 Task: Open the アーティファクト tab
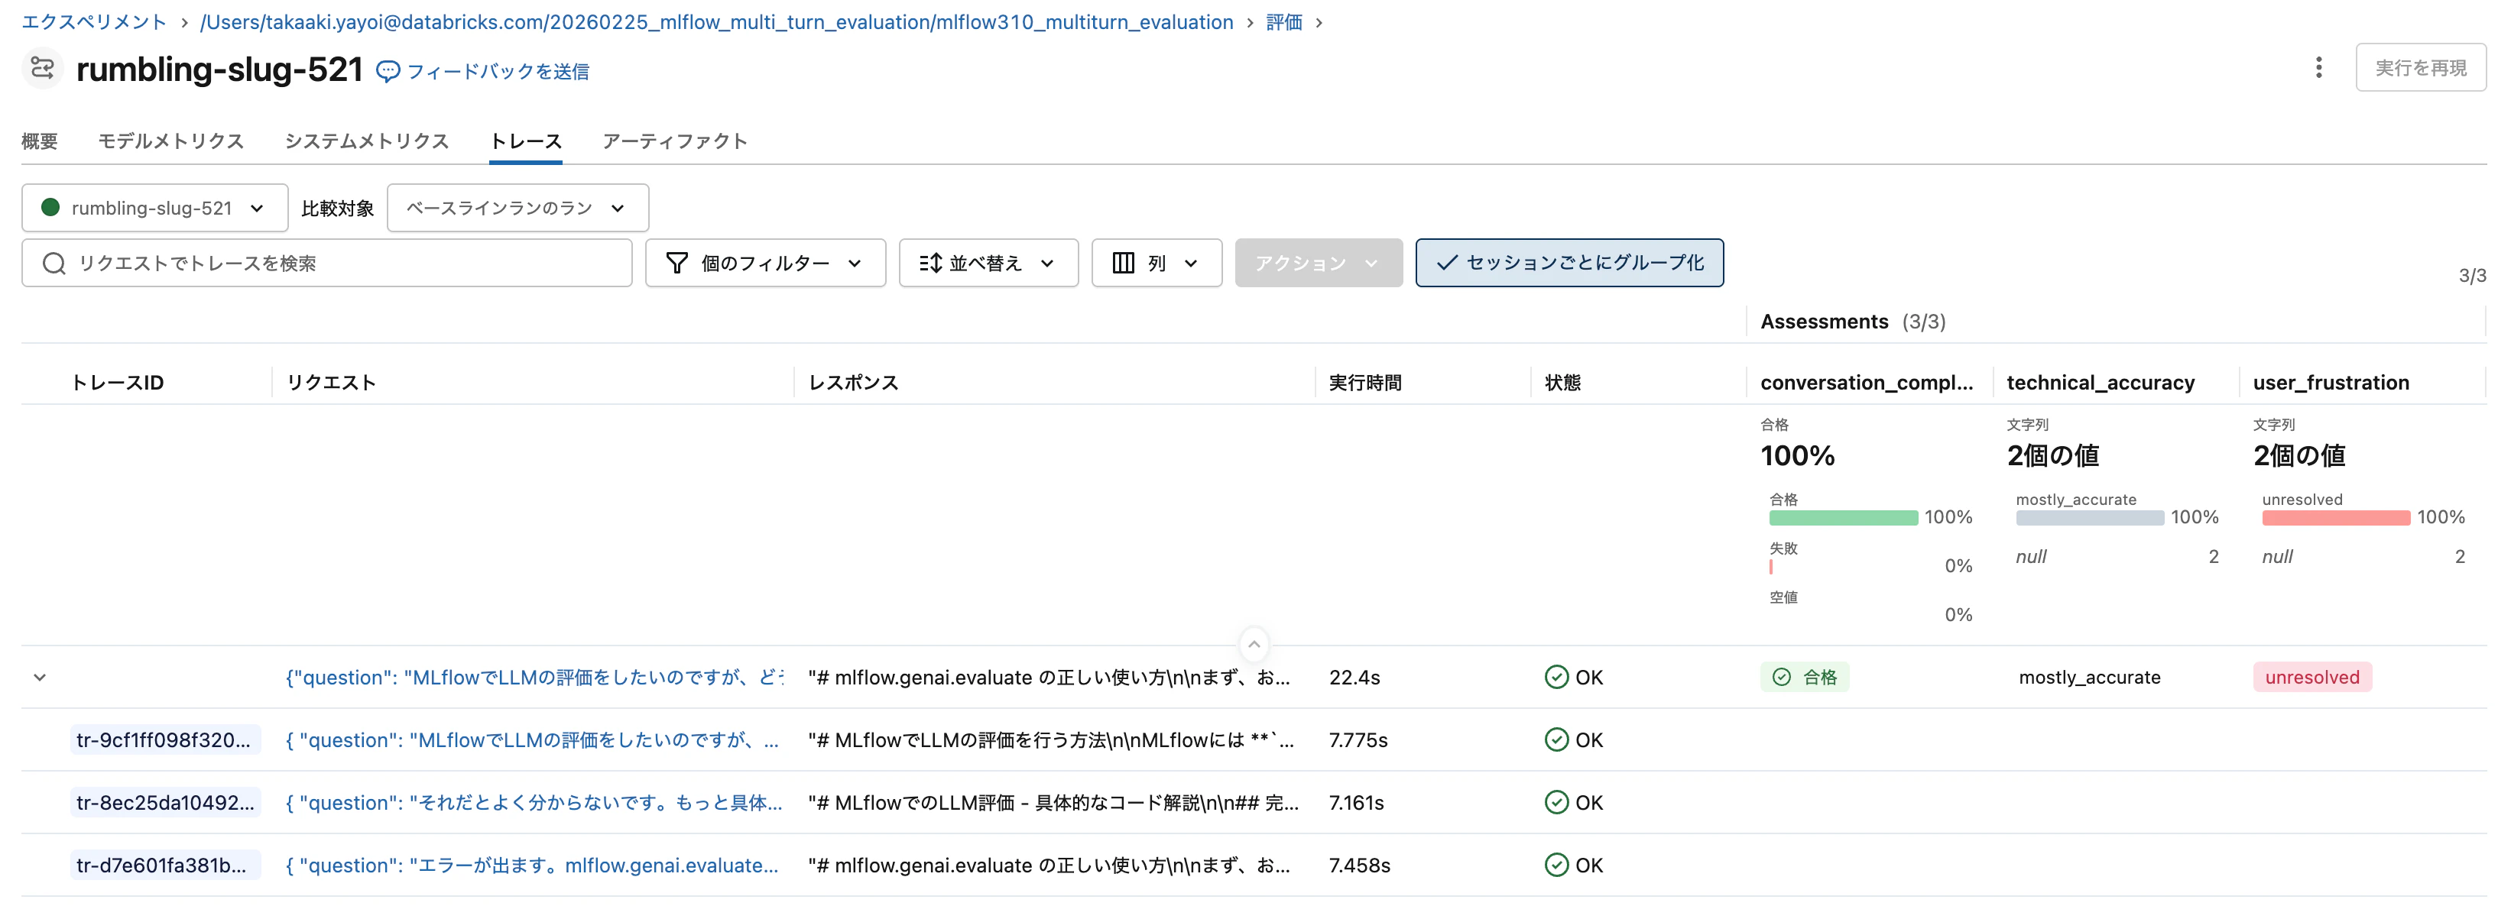[675, 141]
